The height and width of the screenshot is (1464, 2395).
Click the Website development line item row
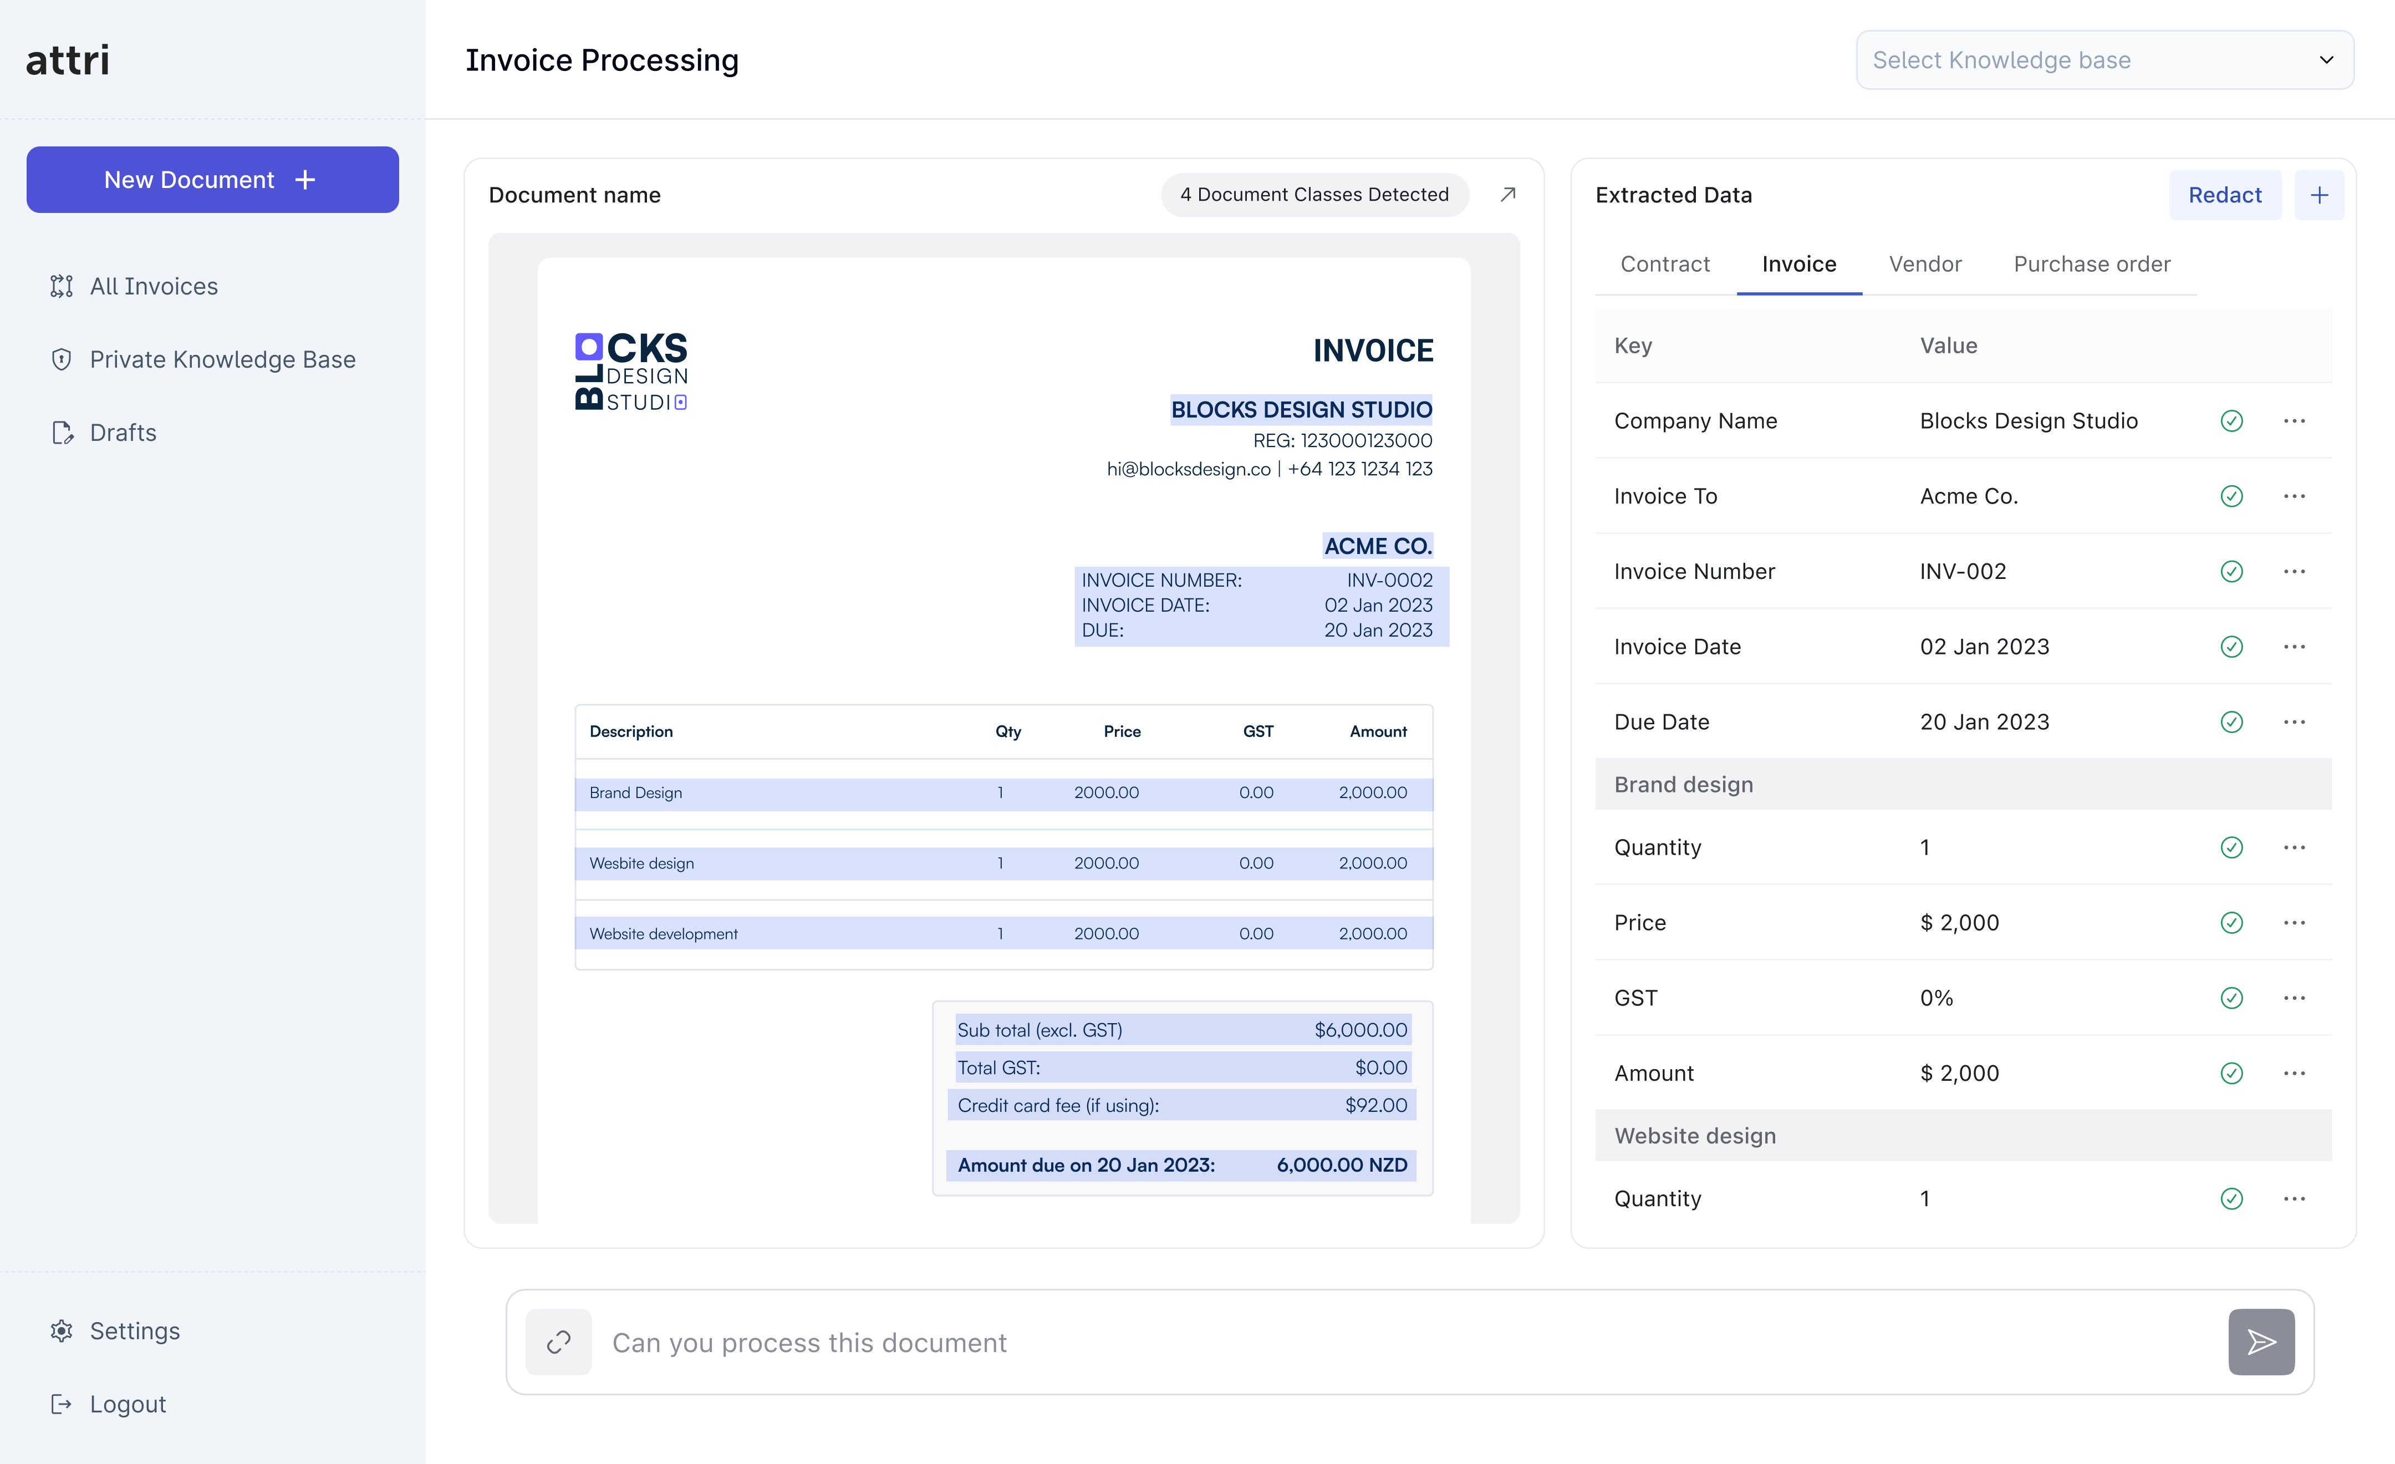point(1004,933)
